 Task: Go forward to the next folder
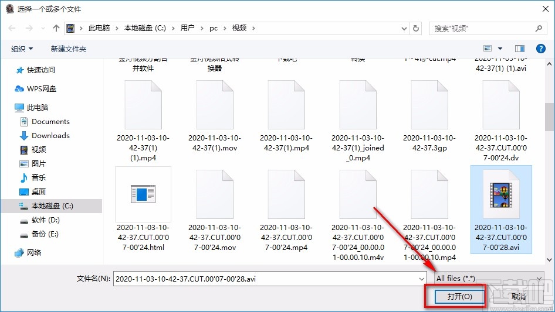(x=29, y=28)
